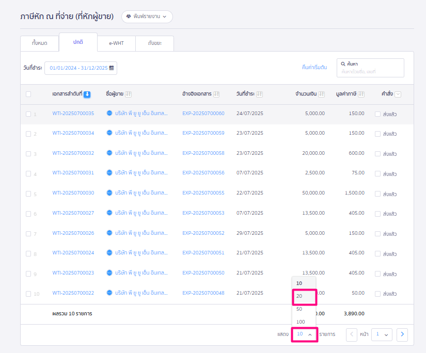The width and height of the screenshot is (426, 353).
Task: Select row 5 checkbox for WTI-20250700030
Action: 28,194
